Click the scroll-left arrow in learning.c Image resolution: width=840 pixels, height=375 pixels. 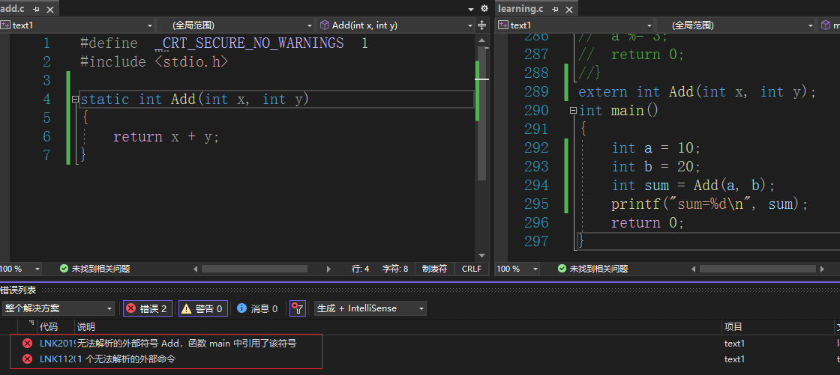[694, 269]
